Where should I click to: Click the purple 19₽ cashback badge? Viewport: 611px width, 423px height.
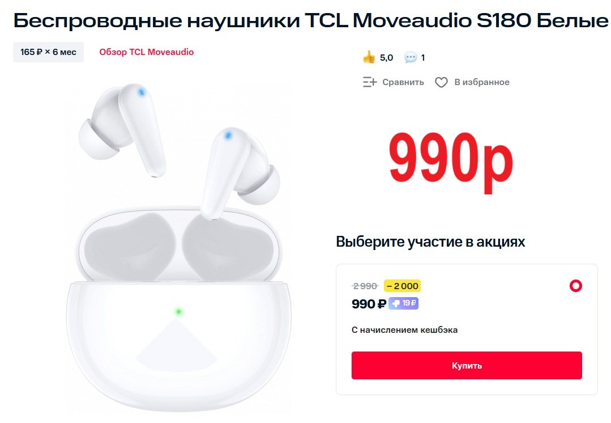click(403, 303)
